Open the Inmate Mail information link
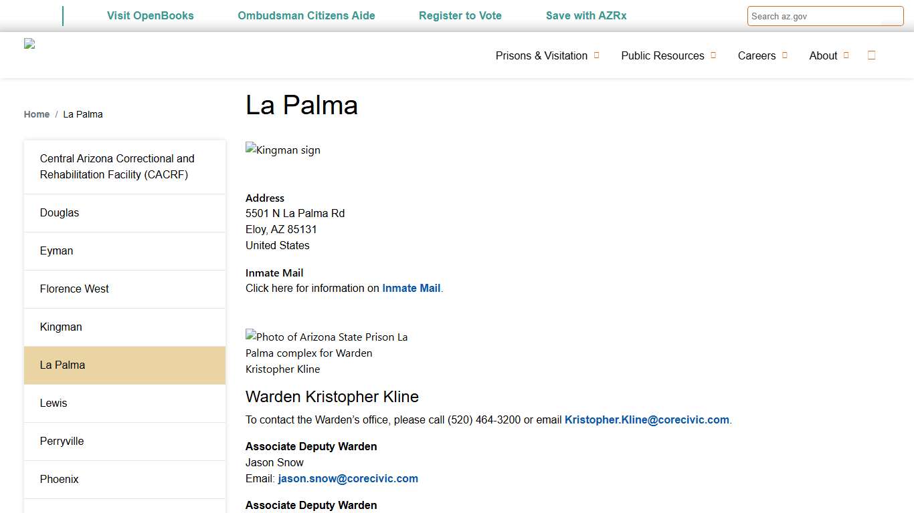The height and width of the screenshot is (513, 914). pos(411,289)
